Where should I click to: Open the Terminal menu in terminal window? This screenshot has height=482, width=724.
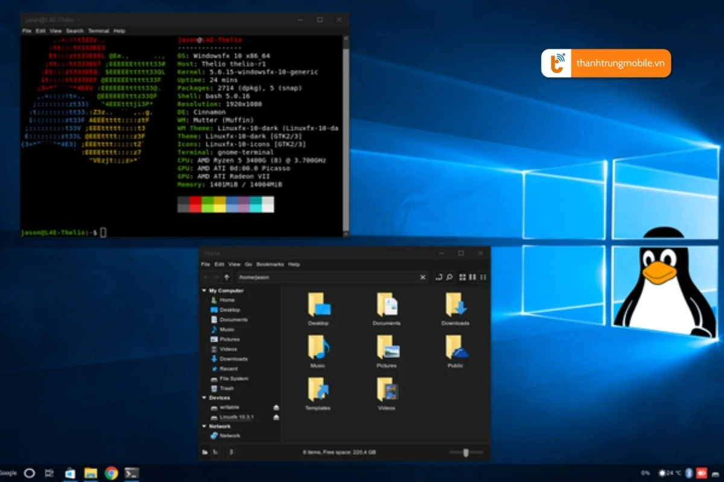(x=98, y=30)
